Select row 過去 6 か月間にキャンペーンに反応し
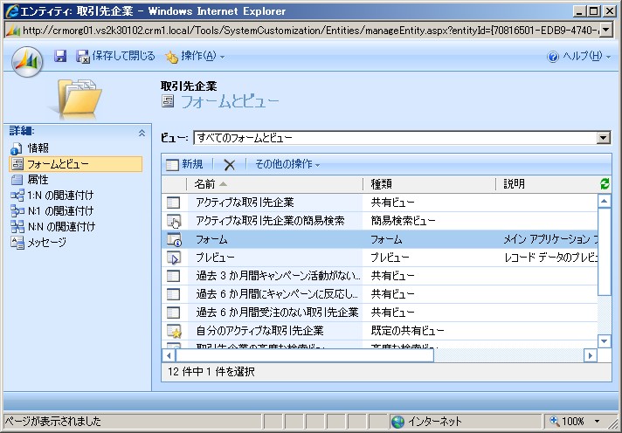 (380, 294)
